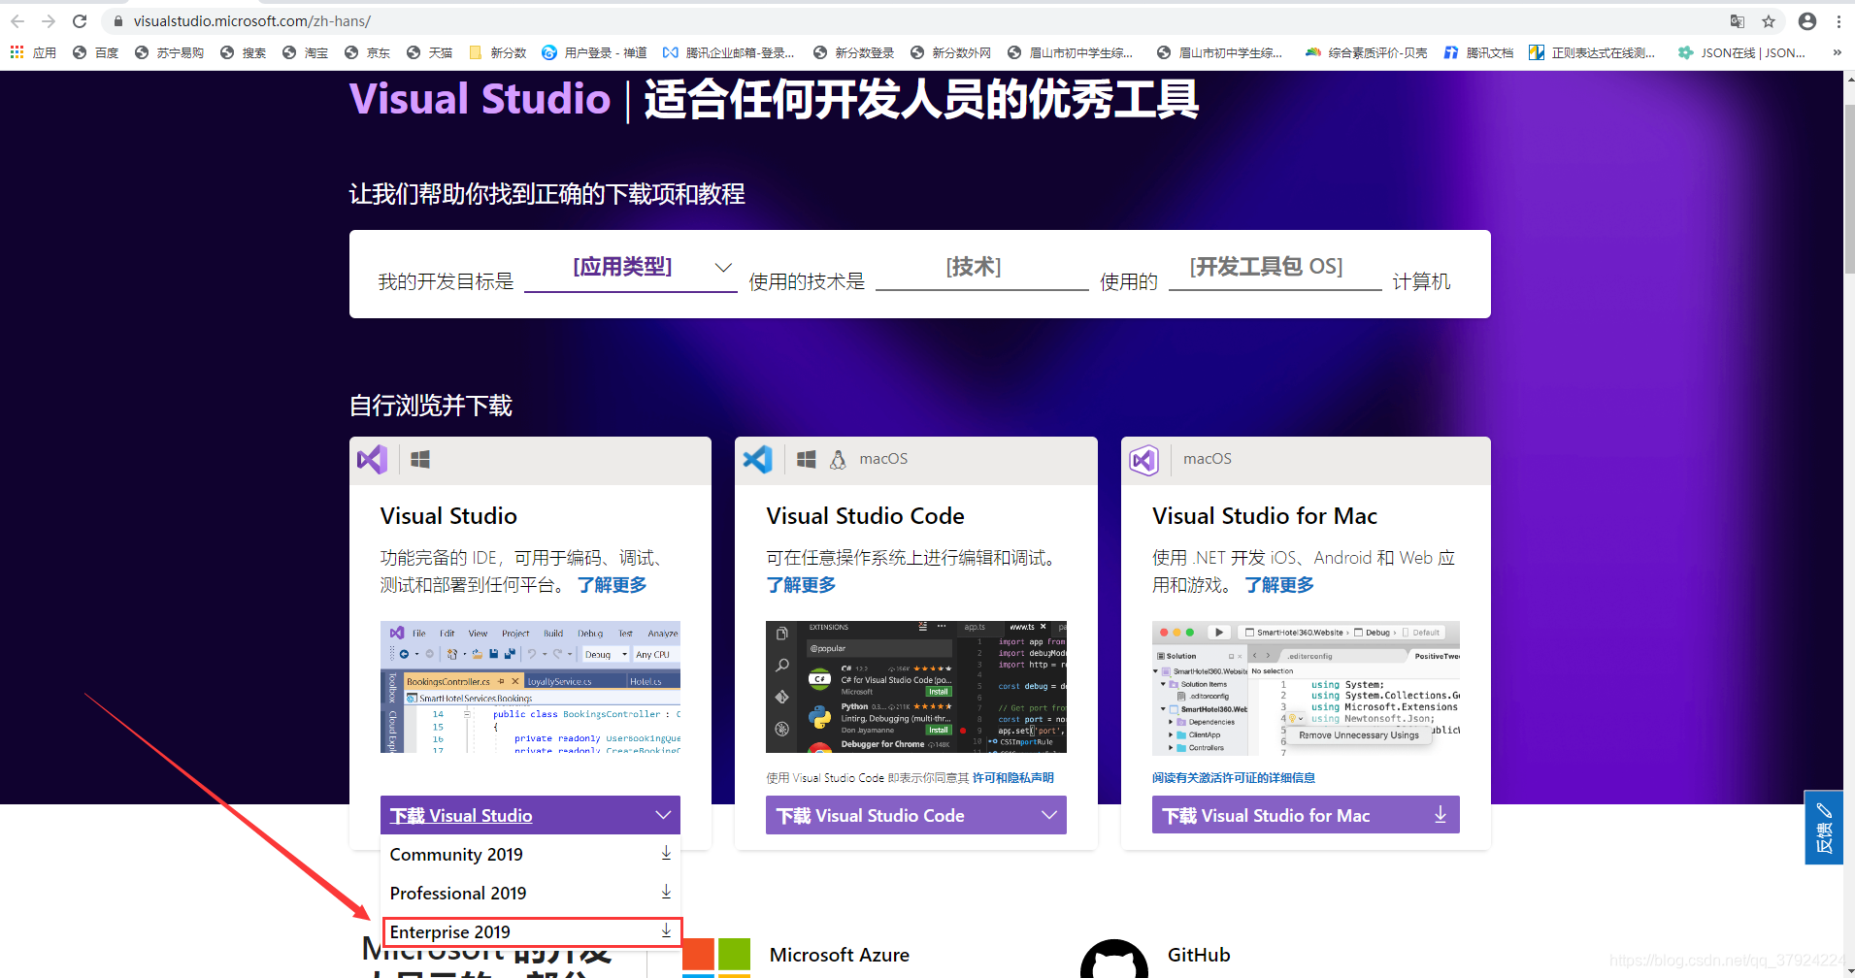The height and width of the screenshot is (978, 1855).
Task: Choose Professional 2019 from download menu
Action: pos(530,893)
